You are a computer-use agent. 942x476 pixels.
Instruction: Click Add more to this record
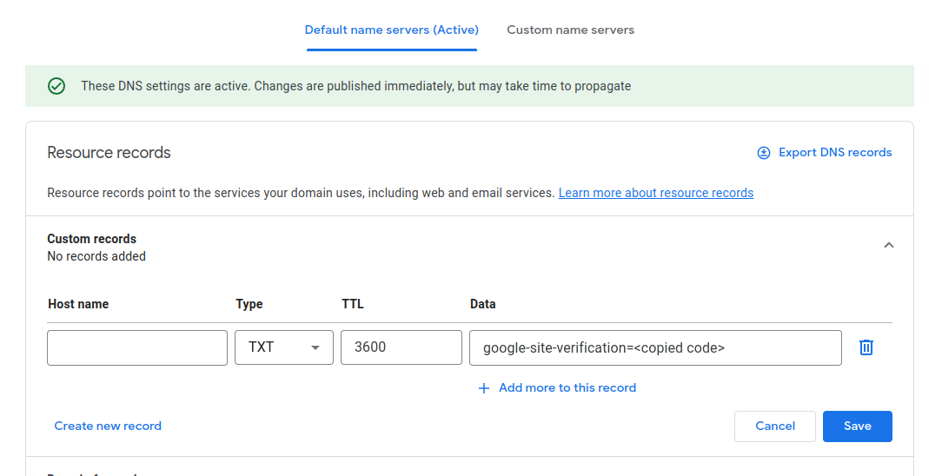coord(567,387)
